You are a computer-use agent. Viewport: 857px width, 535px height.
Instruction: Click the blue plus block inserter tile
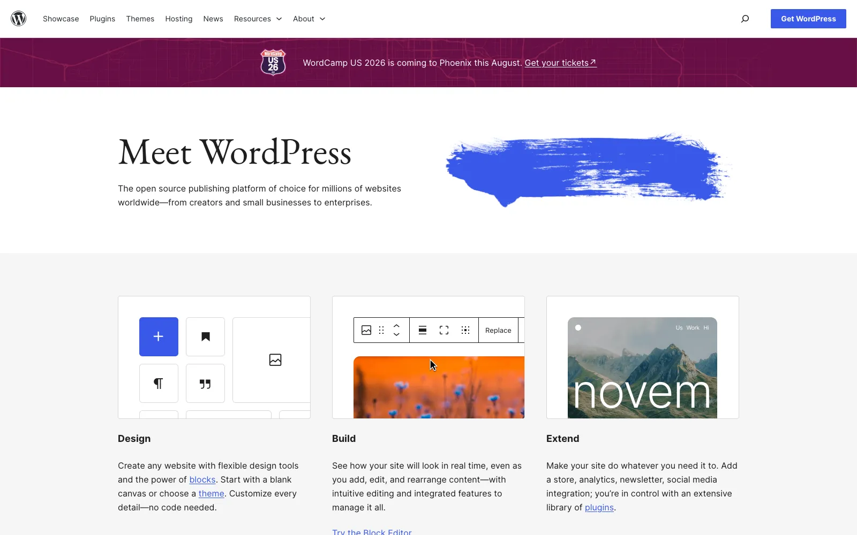[159, 337]
